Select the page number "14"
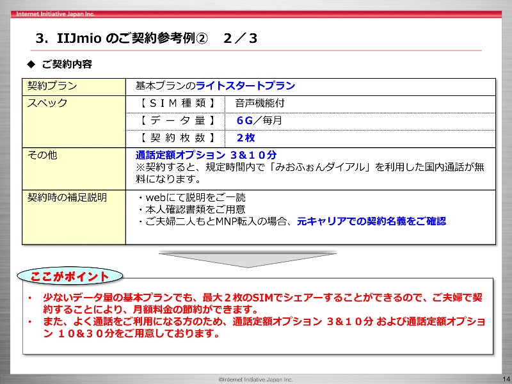The height and width of the screenshot is (384, 512). [506, 379]
